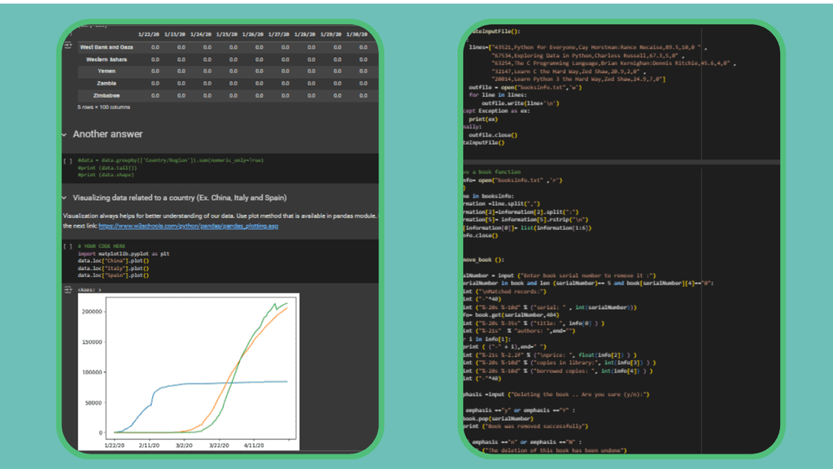Click the line.split(",") code line

[501, 204]
